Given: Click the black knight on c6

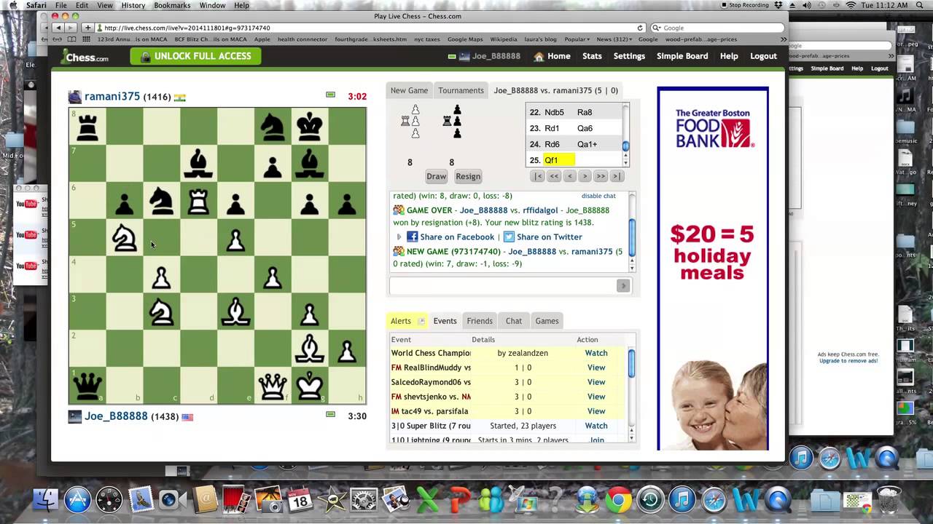Looking at the screenshot, I should coord(161,201).
